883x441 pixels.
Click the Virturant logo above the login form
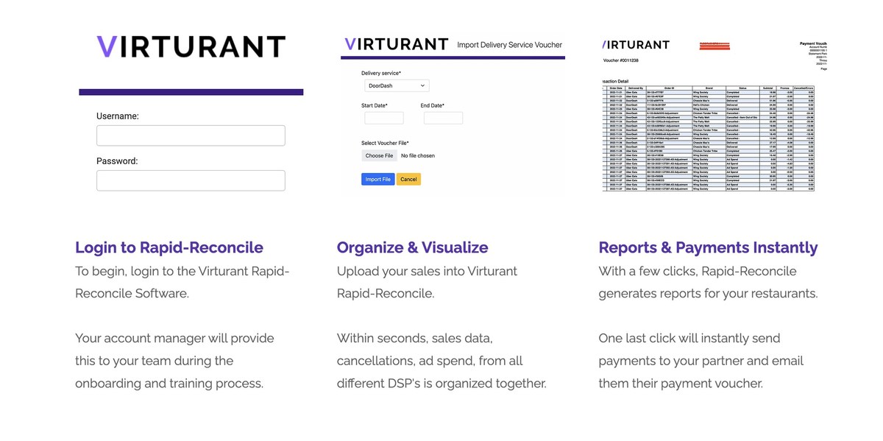[191, 46]
